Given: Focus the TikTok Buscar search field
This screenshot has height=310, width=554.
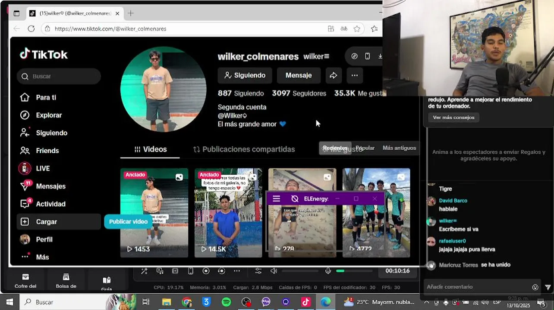Looking at the screenshot, I should pyautogui.click(x=59, y=76).
